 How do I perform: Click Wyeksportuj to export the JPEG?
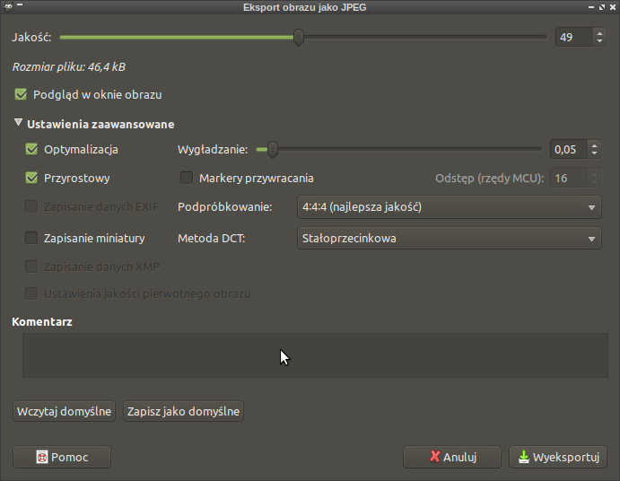(x=558, y=458)
